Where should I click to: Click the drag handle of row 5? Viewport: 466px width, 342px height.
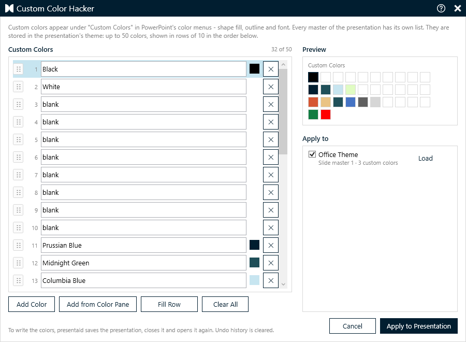(x=19, y=140)
